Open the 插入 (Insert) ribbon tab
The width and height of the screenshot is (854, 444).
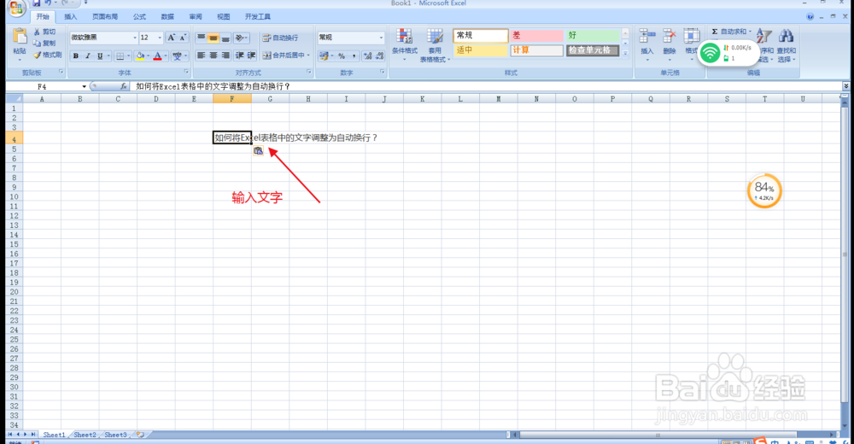71,17
